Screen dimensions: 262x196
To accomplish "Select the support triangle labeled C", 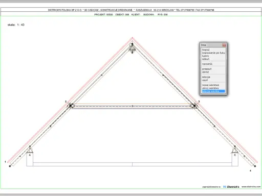I will pos(235,151).
